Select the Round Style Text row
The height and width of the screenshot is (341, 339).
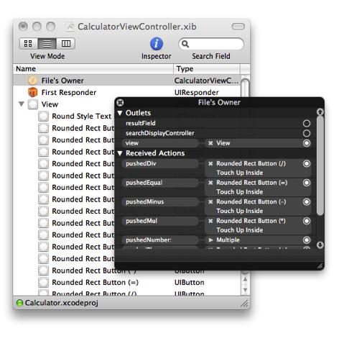[x=81, y=116]
